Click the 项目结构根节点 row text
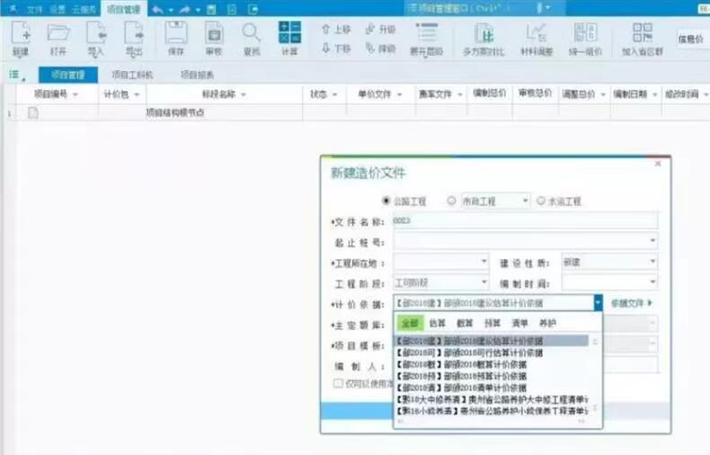This screenshot has height=455, width=710. [174, 112]
